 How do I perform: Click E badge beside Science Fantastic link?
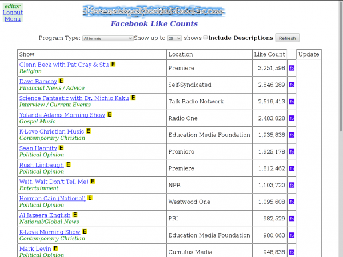133,98
